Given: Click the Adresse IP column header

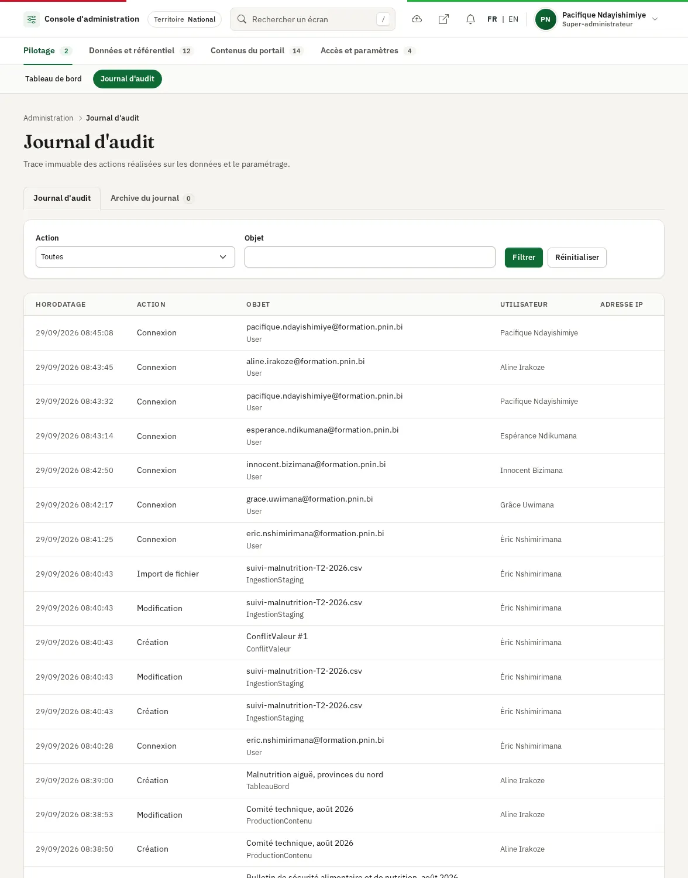Looking at the screenshot, I should [621, 304].
